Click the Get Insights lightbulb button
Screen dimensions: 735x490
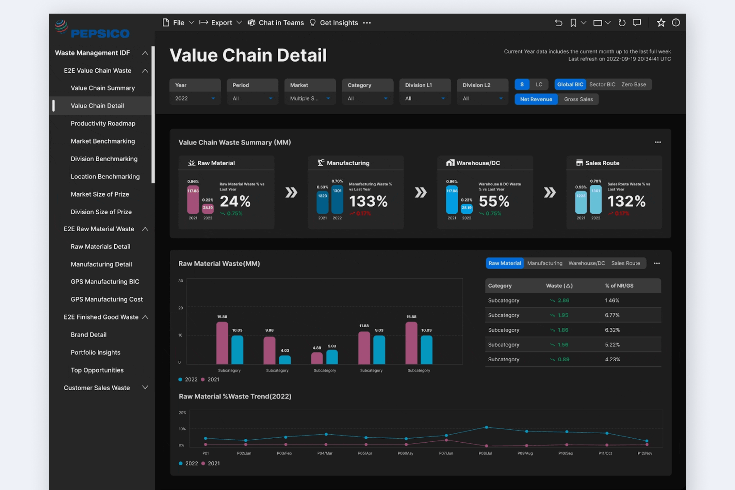pos(334,23)
